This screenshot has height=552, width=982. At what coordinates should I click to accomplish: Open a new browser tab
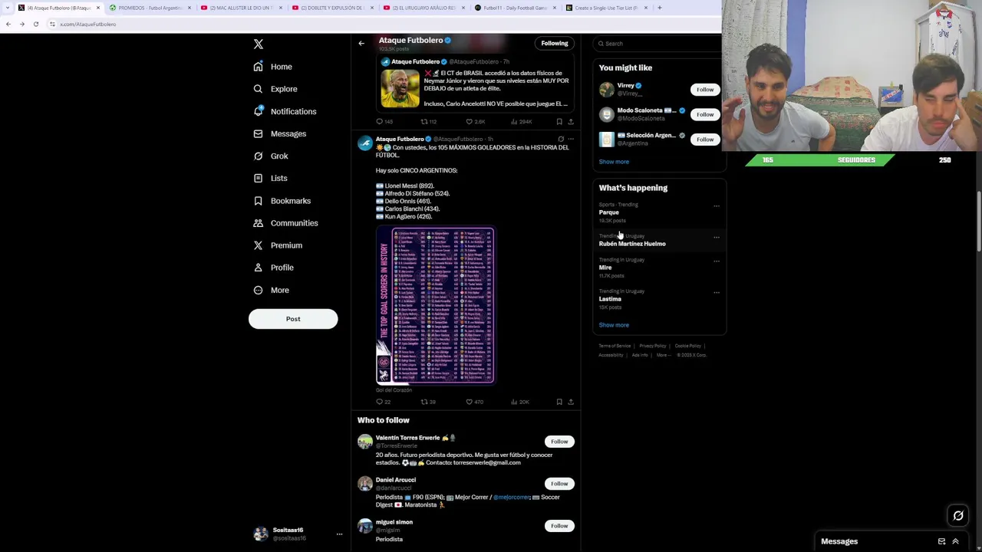(x=659, y=8)
